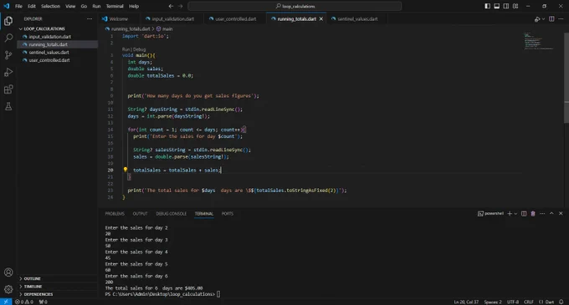Viewport: 569px width, 305px height.
Task: Open the Search view in activity bar
Action: [x=8, y=38]
